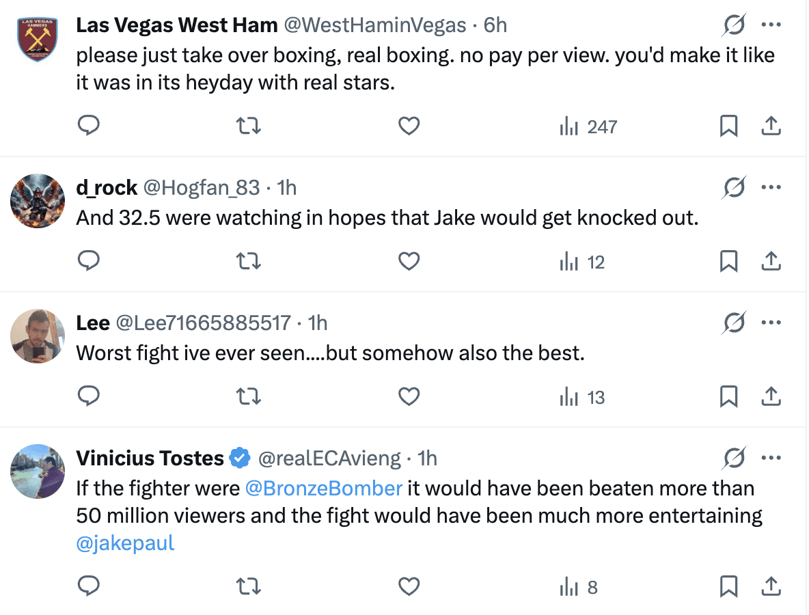The image size is (809, 615).
Task: Expand options menu on Vinicius Tostes's tweet
Action: pos(771,458)
